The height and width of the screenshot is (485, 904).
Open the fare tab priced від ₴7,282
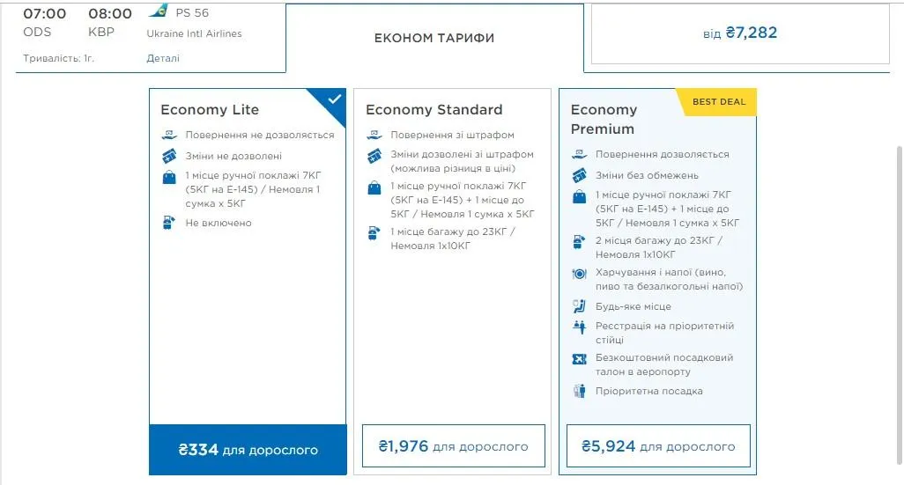[740, 34]
